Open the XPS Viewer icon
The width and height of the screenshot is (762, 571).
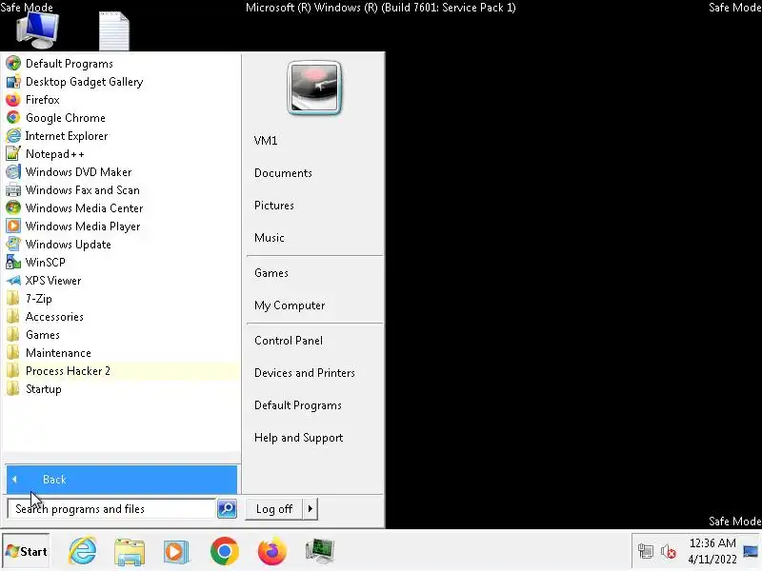tap(13, 280)
